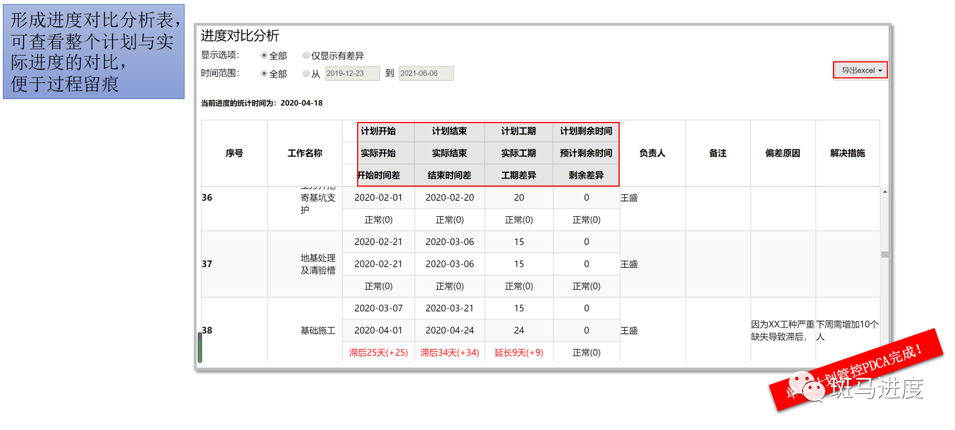955x430 pixels.
Task: Click row 38 planned start 2020-03-07
Action: pos(378,308)
